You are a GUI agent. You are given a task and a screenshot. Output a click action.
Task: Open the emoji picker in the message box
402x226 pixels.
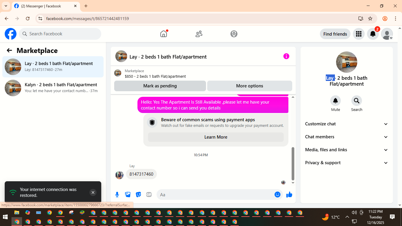pyautogui.click(x=278, y=195)
